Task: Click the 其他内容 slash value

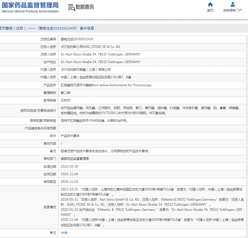Action: (x=61, y=144)
